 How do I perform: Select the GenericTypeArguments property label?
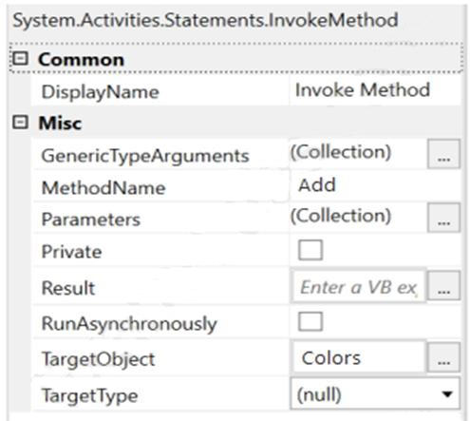click(x=145, y=156)
